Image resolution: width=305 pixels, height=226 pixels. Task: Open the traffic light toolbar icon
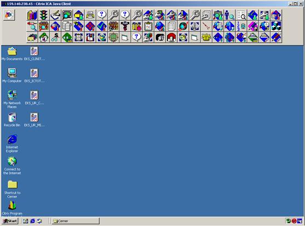44,15
